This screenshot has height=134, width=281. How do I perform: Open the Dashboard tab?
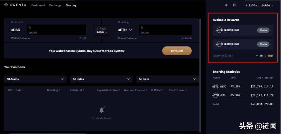(x=38, y=5)
